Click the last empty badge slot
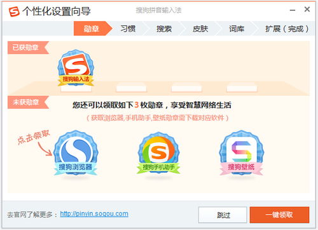 [242, 88]
